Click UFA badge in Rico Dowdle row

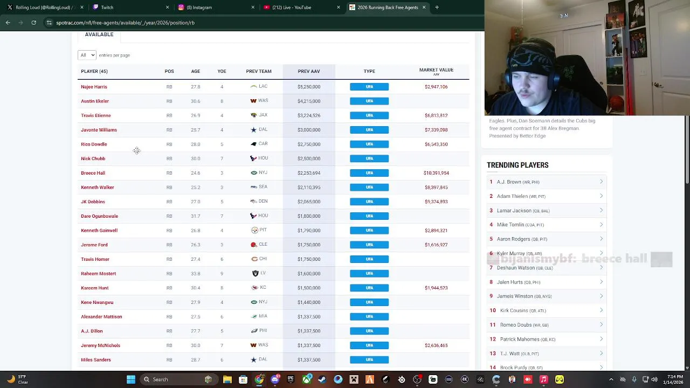[369, 144]
